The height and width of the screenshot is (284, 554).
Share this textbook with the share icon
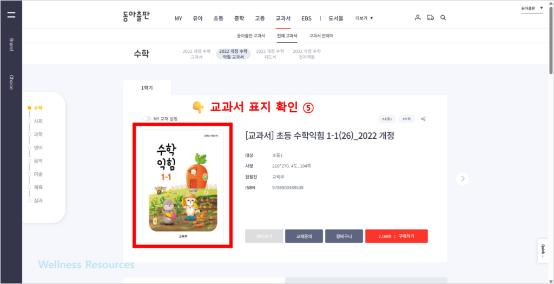click(423, 119)
